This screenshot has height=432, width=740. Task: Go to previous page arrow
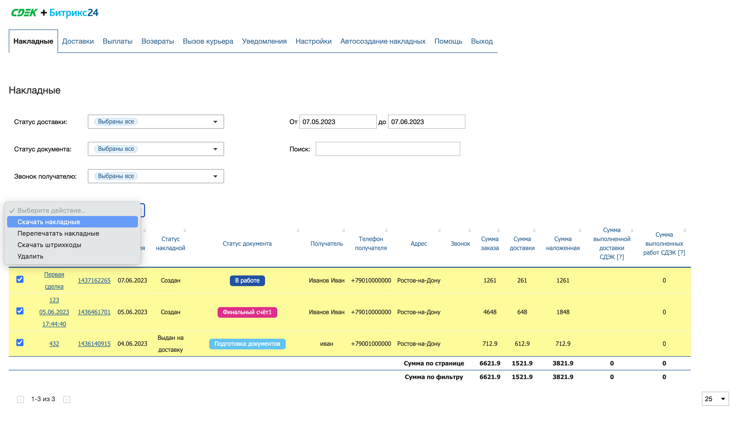20,399
